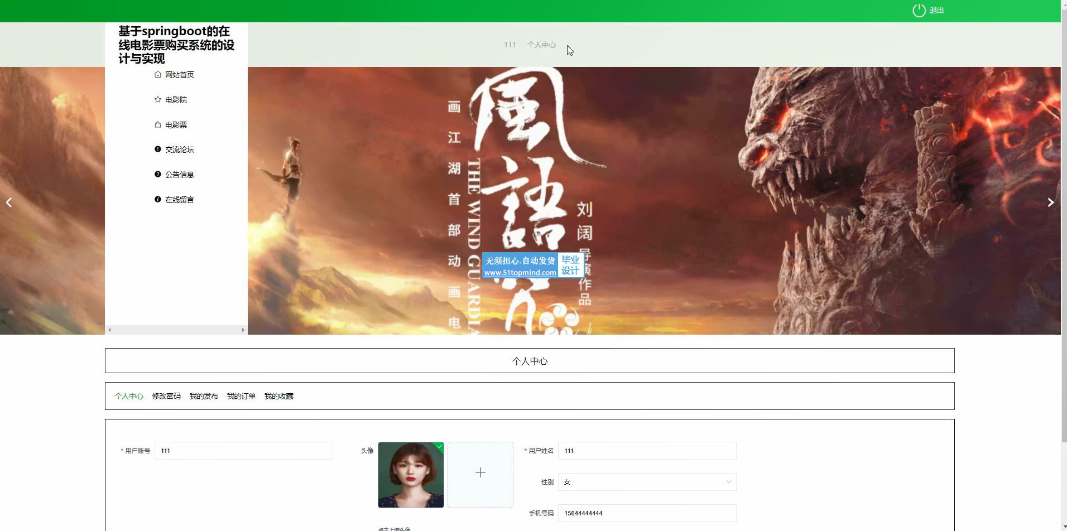
Task: Click username 111 in the header
Action: pyautogui.click(x=510, y=45)
